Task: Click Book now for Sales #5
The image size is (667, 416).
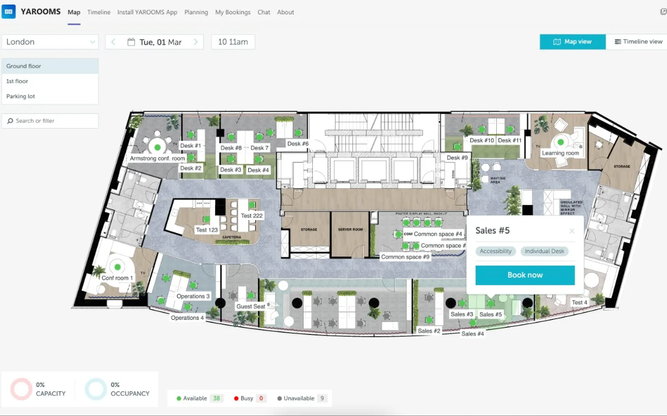Action: (x=525, y=275)
